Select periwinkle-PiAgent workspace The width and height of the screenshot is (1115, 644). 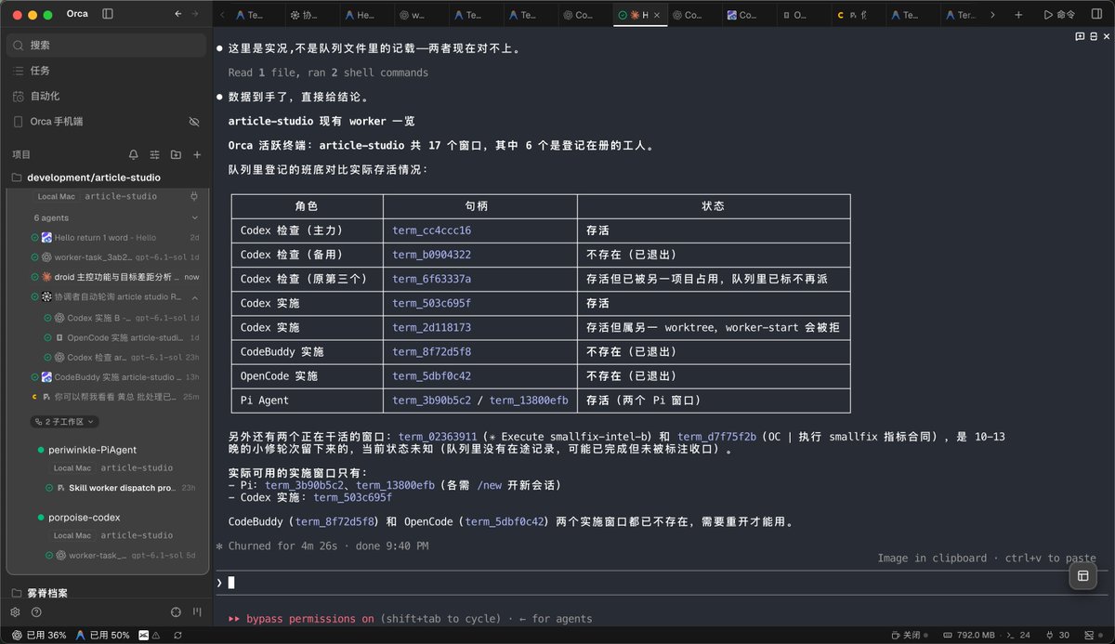click(x=92, y=450)
